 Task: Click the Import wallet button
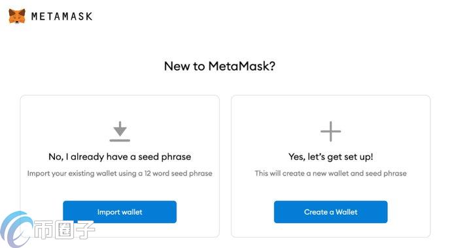[x=120, y=212]
